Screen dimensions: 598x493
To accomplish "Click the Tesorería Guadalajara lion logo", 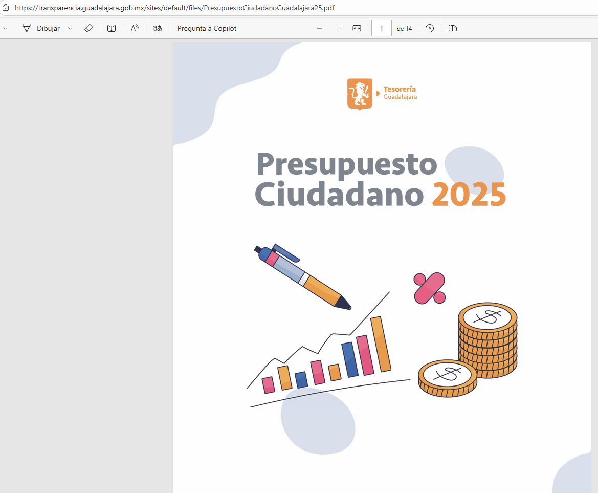I will 360,94.
